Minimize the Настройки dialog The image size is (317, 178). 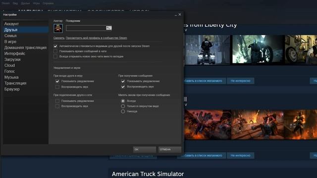(x=176, y=15)
